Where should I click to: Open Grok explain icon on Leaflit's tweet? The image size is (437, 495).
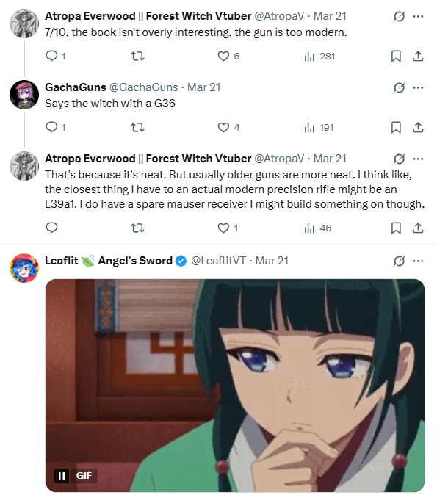click(399, 261)
